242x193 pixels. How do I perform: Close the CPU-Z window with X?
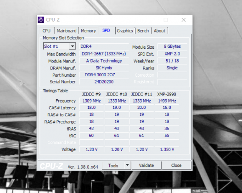tap(184, 20)
